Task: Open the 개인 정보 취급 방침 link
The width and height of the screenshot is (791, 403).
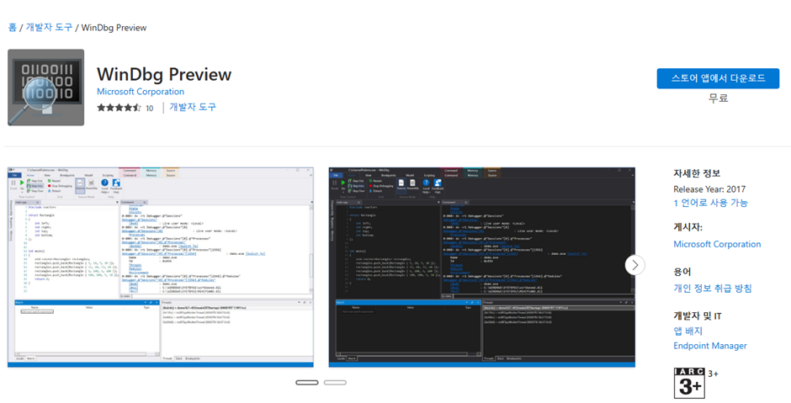Action: pos(712,288)
